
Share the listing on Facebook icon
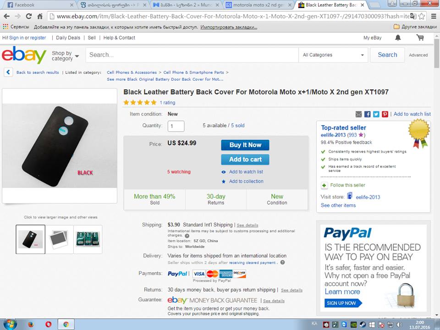(x=367, y=114)
